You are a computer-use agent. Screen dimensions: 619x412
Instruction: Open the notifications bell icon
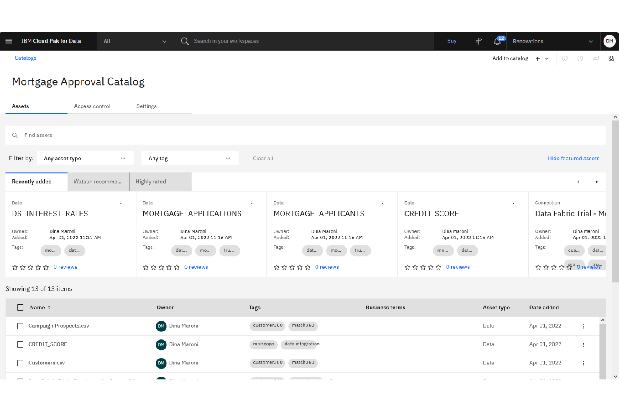click(x=497, y=41)
